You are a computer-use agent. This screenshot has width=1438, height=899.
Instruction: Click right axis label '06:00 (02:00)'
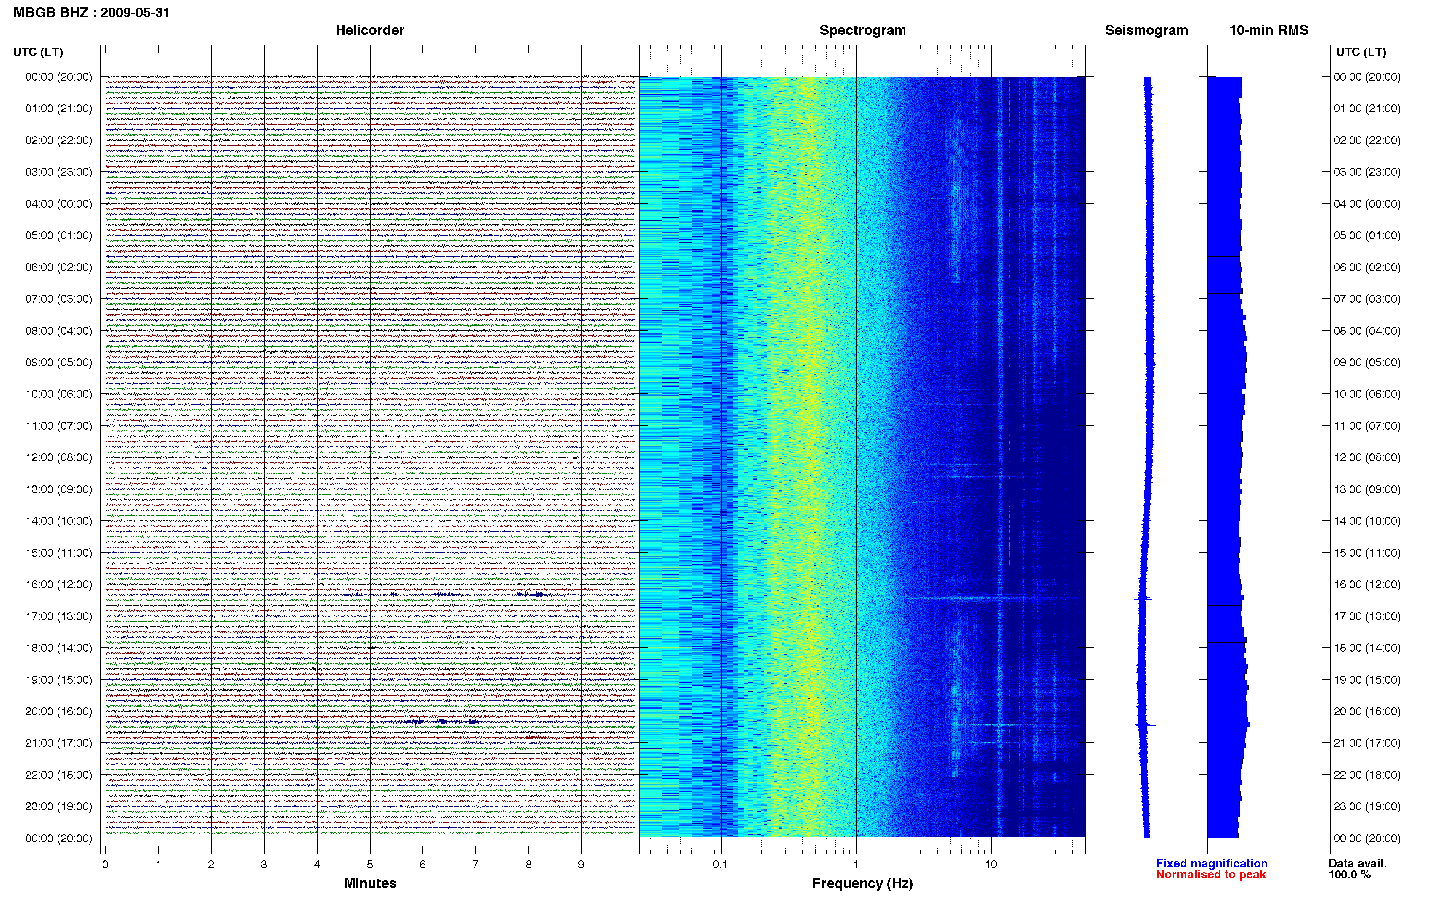click(1366, 267)
